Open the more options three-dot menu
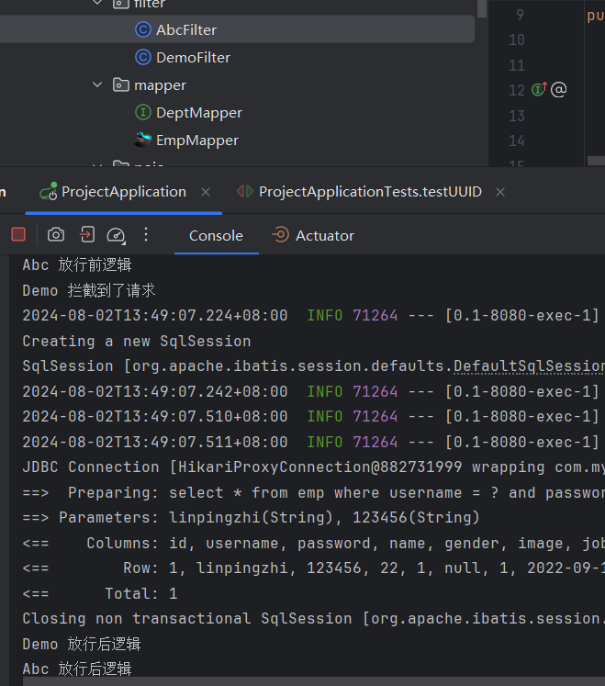605x686 pixels. tap(145, 235)
